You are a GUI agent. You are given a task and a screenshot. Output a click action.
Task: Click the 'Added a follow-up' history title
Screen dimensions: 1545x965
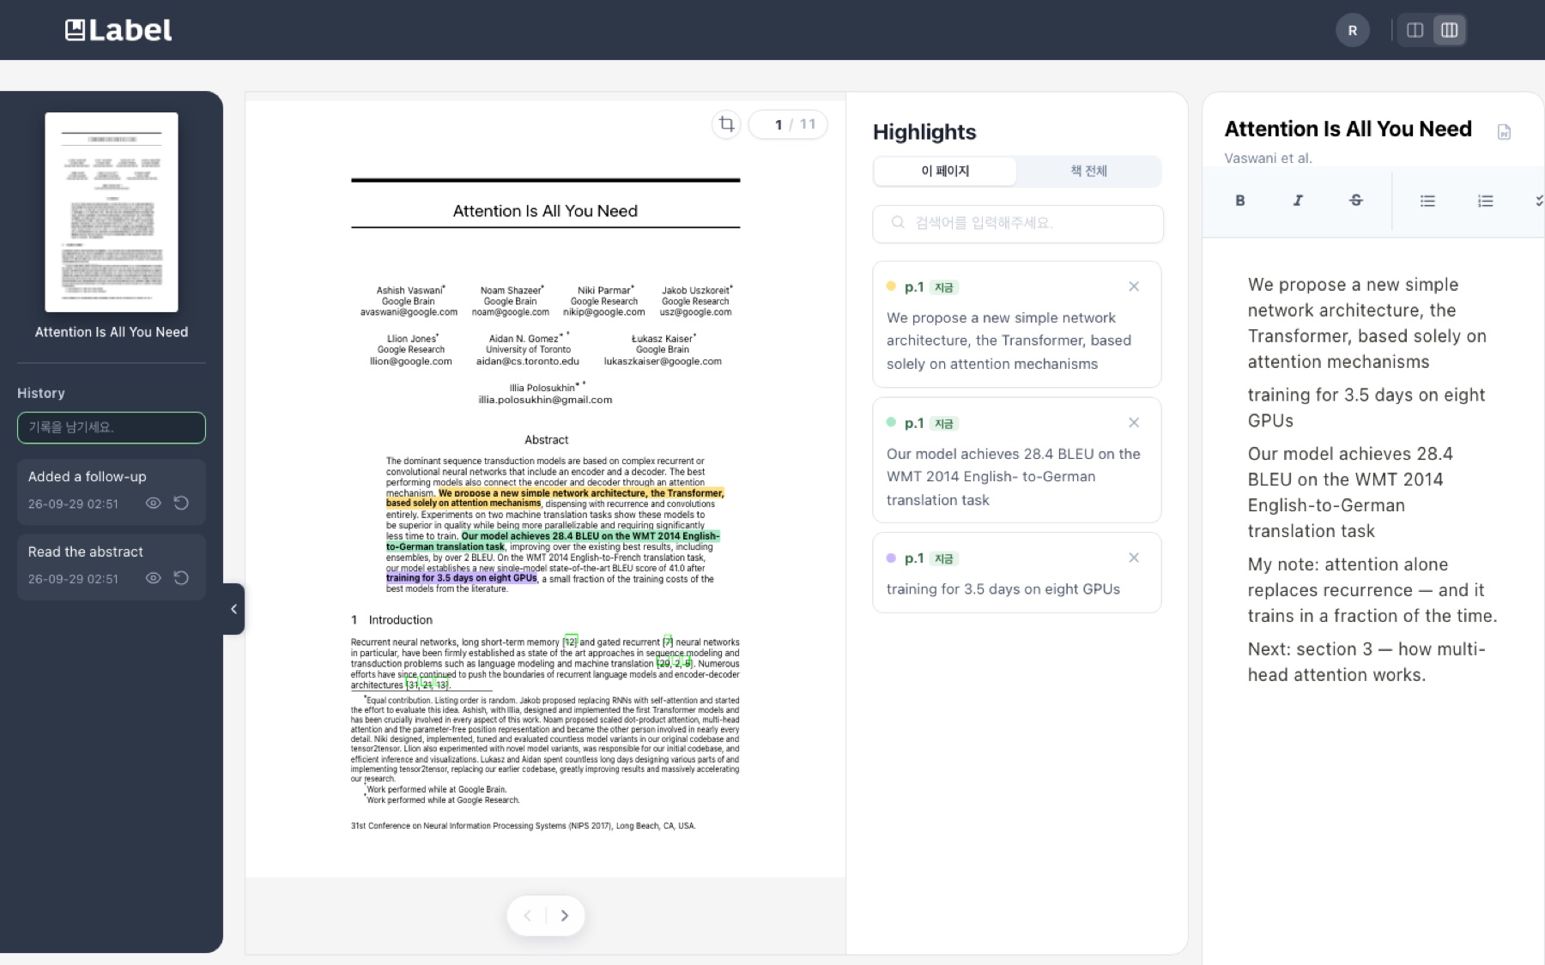pyautogui.click(x=88, y=477)
